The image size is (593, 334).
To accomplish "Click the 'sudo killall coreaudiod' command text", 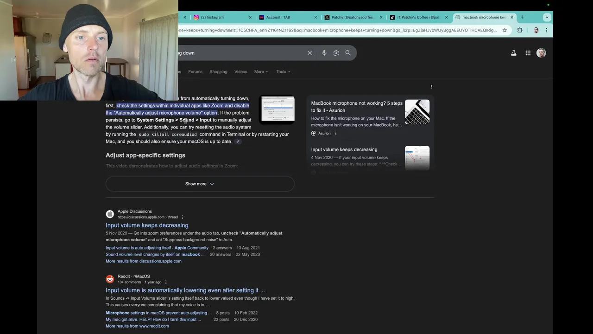I will point(168,135).
